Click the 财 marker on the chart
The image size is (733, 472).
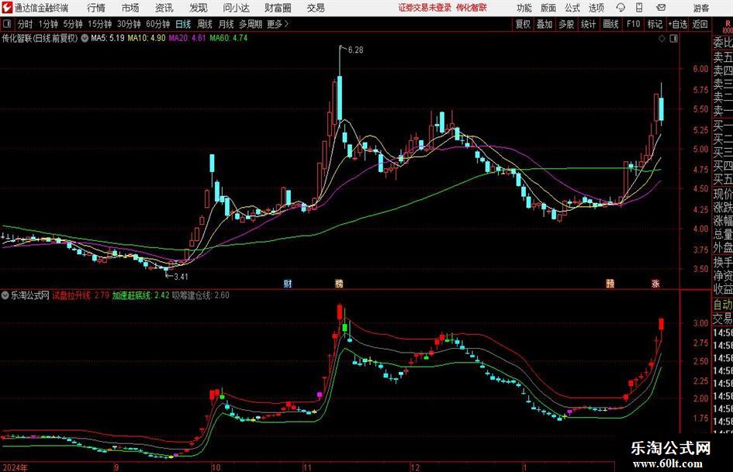[x=288, y=283]
